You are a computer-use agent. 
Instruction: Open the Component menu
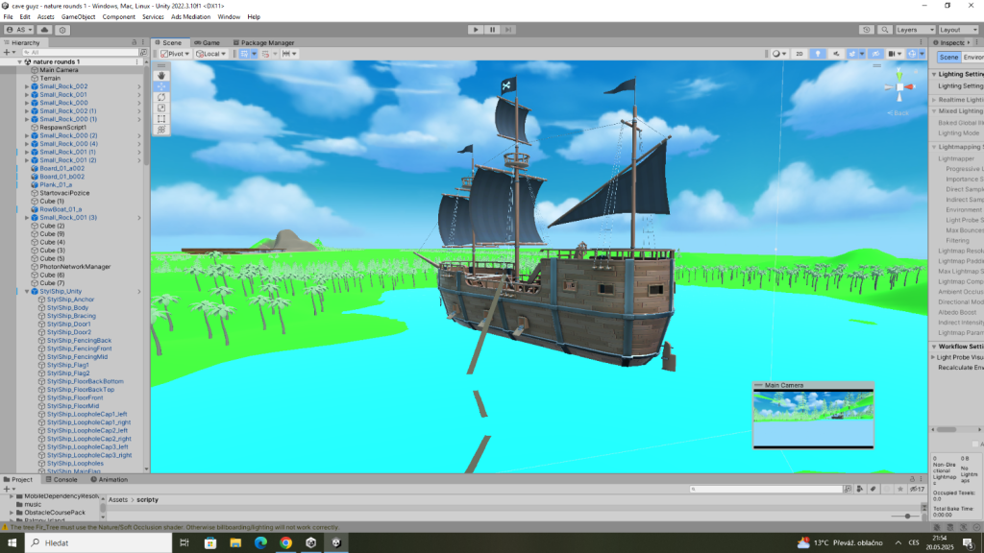point(118,17)
